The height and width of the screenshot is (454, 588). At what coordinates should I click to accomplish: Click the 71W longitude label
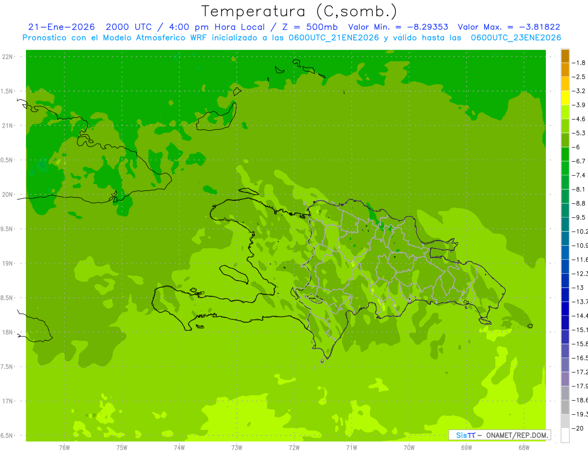tap(351, 448)
